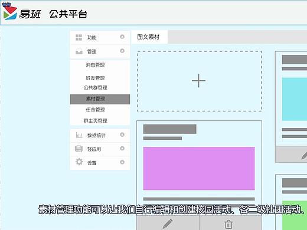Expand the 轻应用 section arrow

pyautogui.click(x=122, y=149)
